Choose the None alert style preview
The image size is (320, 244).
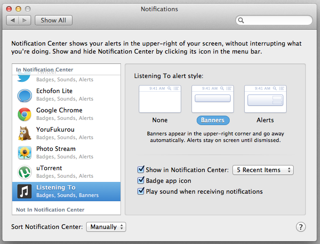(x=160, y=99)
